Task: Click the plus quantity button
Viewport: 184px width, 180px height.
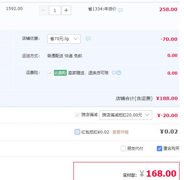Action: (x=66, y=10)
